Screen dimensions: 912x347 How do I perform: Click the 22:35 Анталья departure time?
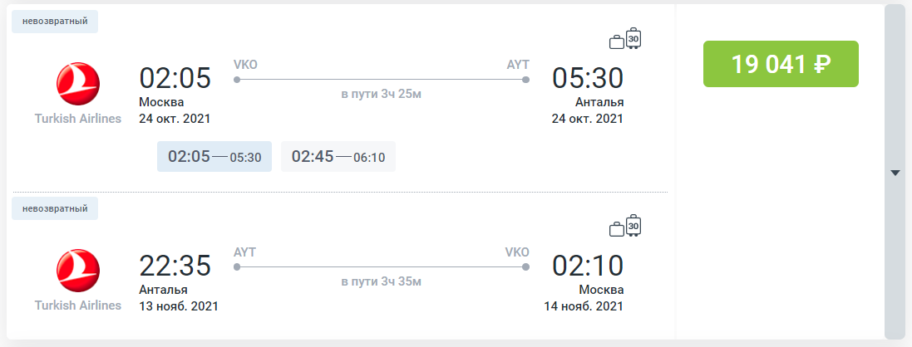point(175,266)
